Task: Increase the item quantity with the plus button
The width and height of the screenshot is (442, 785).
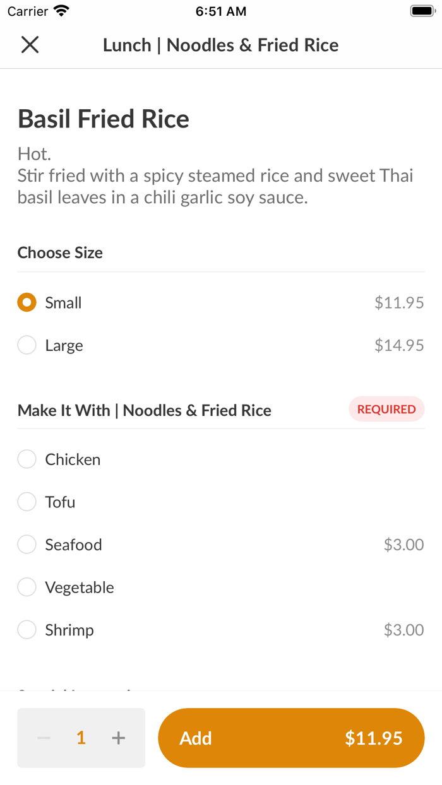Action: (118, 737)
